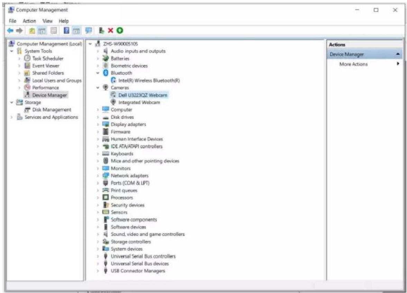Select System devices category
Screen dimensions: 407x293
point(127,249)
